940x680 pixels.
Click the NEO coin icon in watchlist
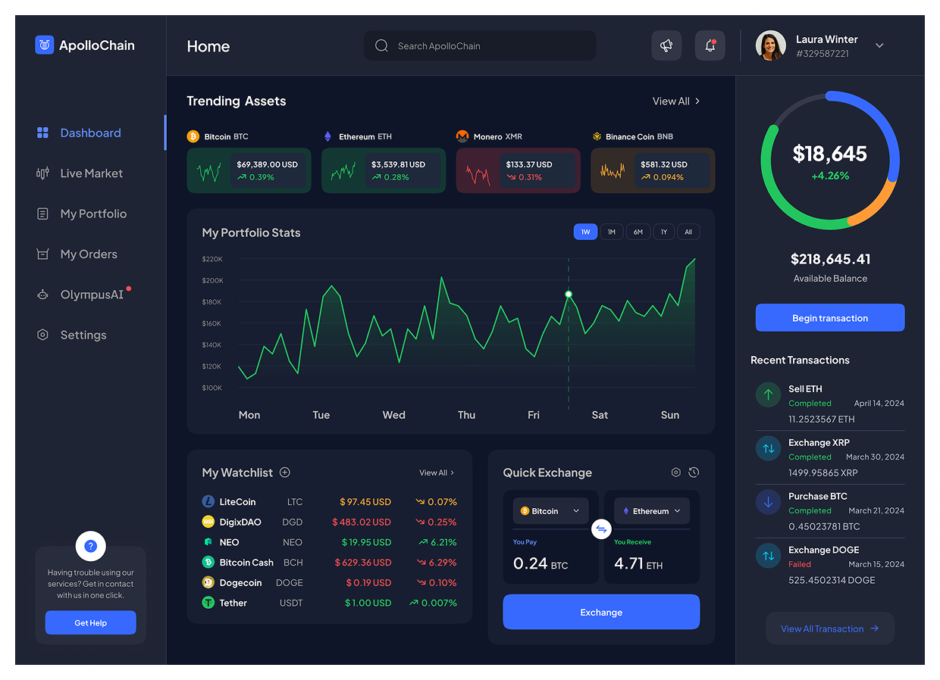point(208,542)
